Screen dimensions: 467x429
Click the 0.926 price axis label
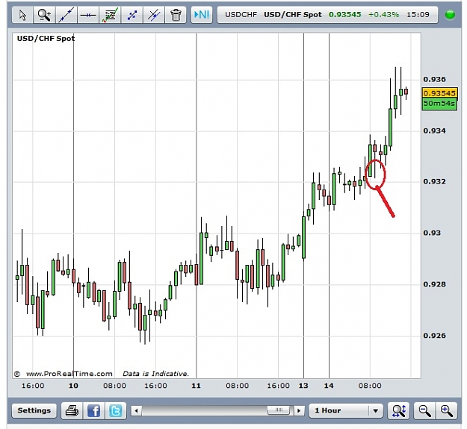pyautogui.click(x=435, y=336)
